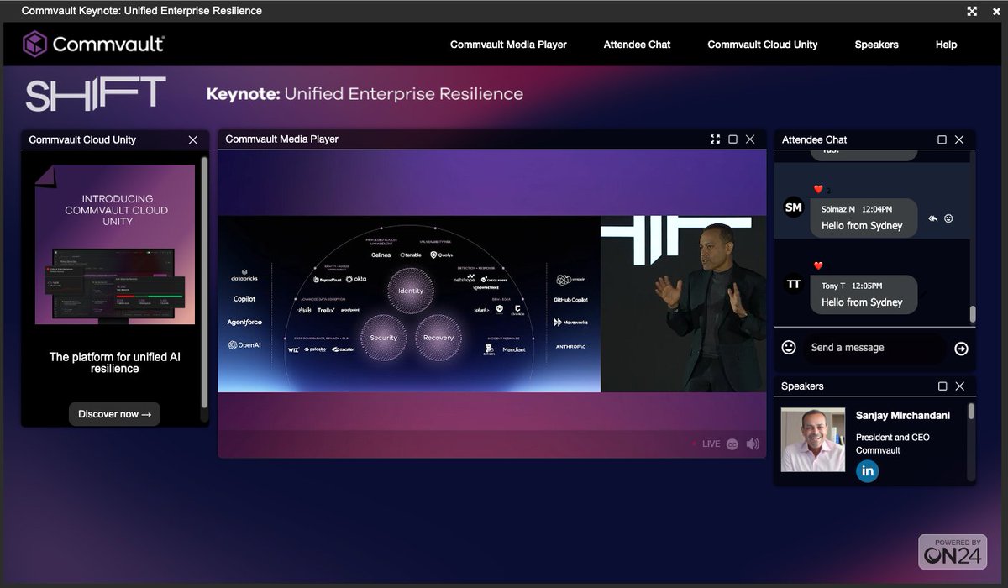Open Speakers from the top menu
Image resolution: width=1008 pixels, height=588 pixels.
coord(876,45)
